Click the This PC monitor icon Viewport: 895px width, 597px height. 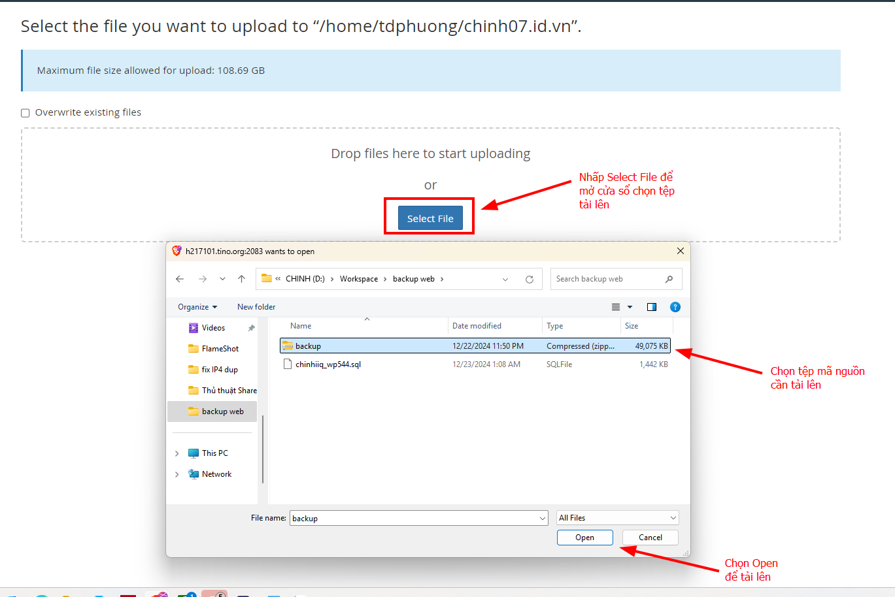click(x=194, y=453)
